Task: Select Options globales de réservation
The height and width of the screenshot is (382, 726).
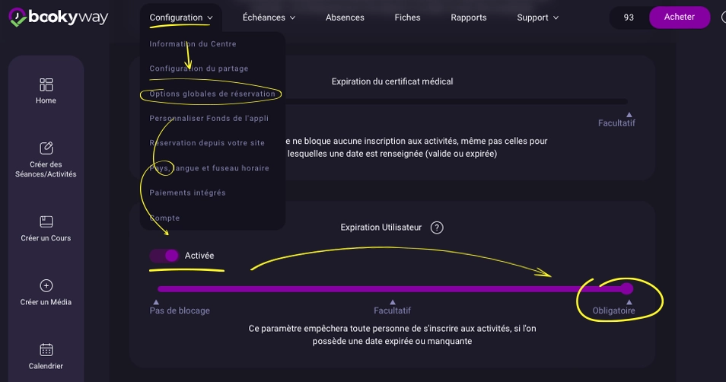Action: click(212, 94)
